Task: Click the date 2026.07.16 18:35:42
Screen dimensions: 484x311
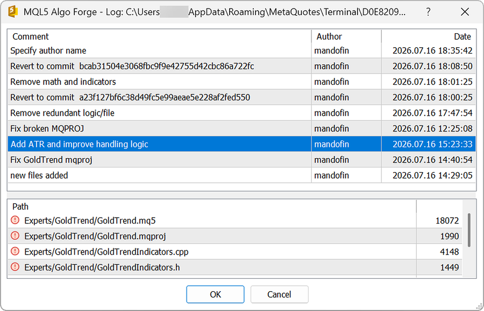Action: [x=432, y=50]
